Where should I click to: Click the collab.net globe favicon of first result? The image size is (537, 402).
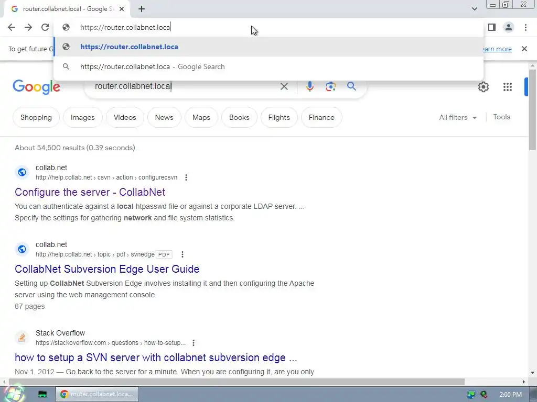[22, 172]
